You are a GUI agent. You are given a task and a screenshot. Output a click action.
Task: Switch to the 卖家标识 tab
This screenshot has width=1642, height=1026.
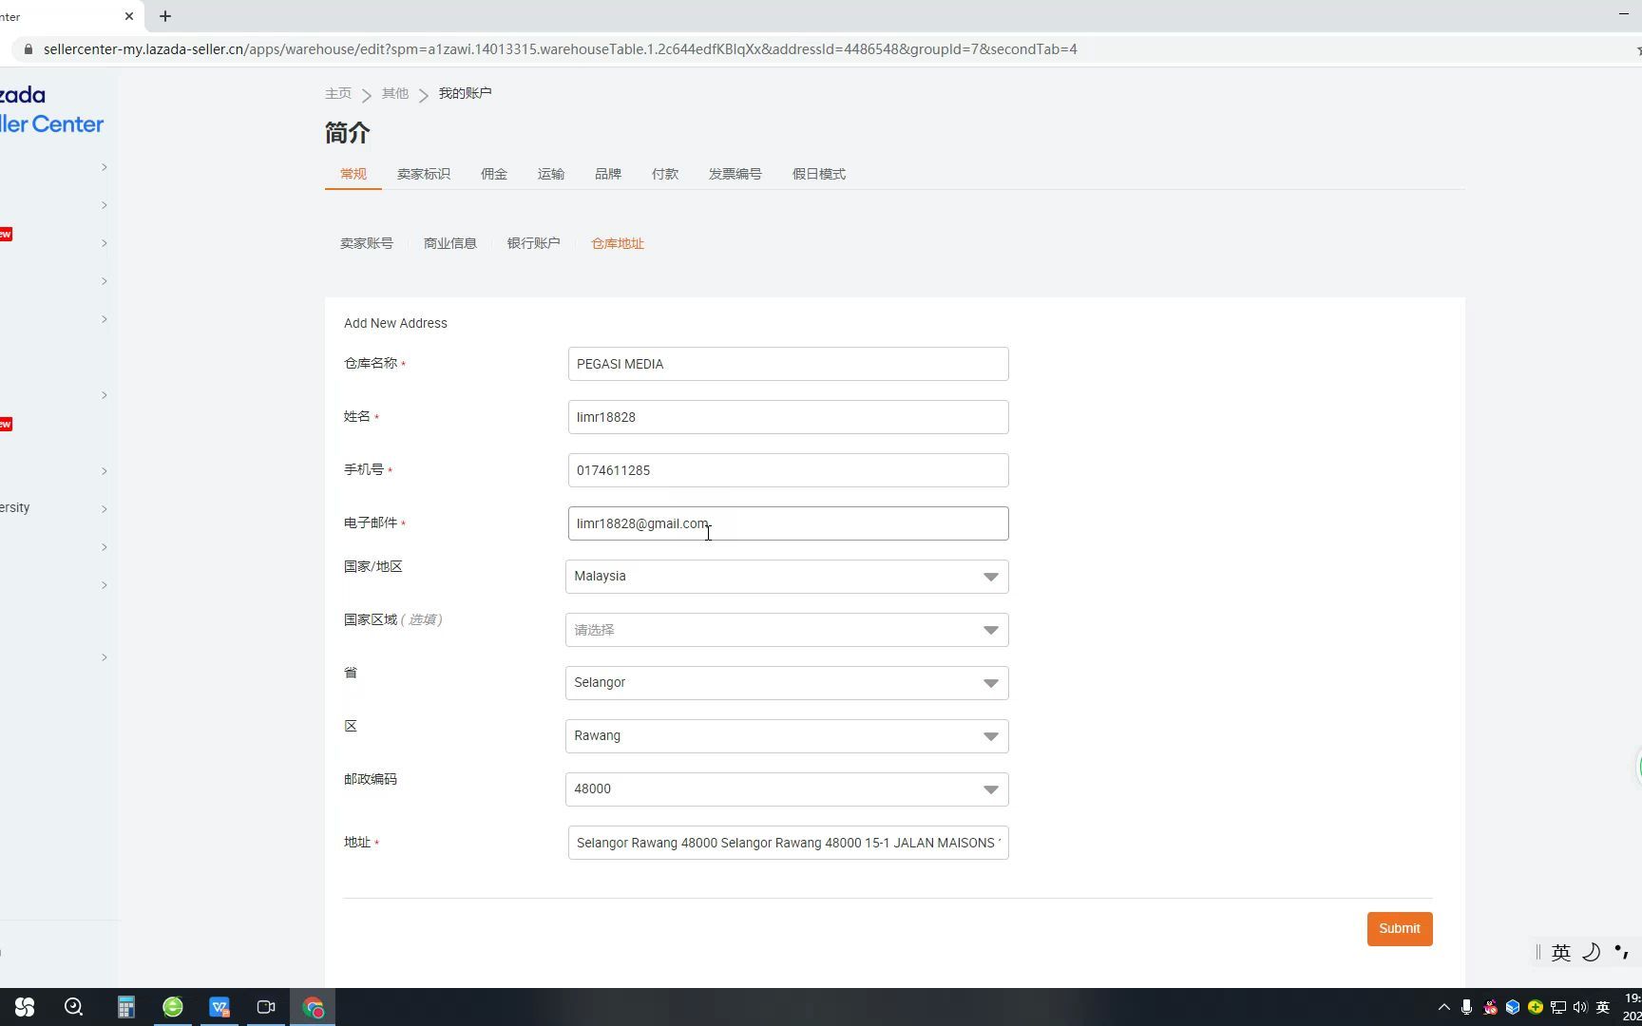424,174
